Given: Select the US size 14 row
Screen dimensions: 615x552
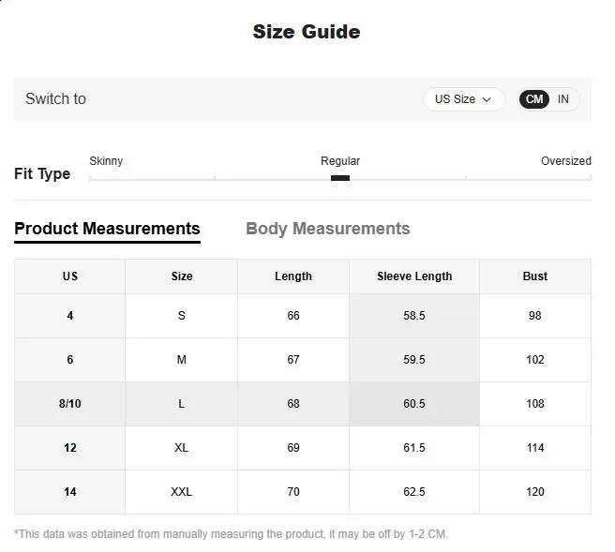Looking at the screenshot, I should coord(70,492).
